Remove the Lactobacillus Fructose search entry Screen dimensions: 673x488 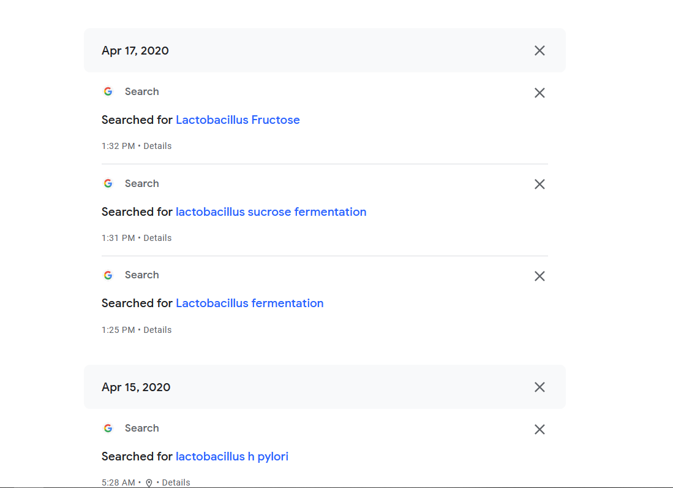tap(540, 93)
